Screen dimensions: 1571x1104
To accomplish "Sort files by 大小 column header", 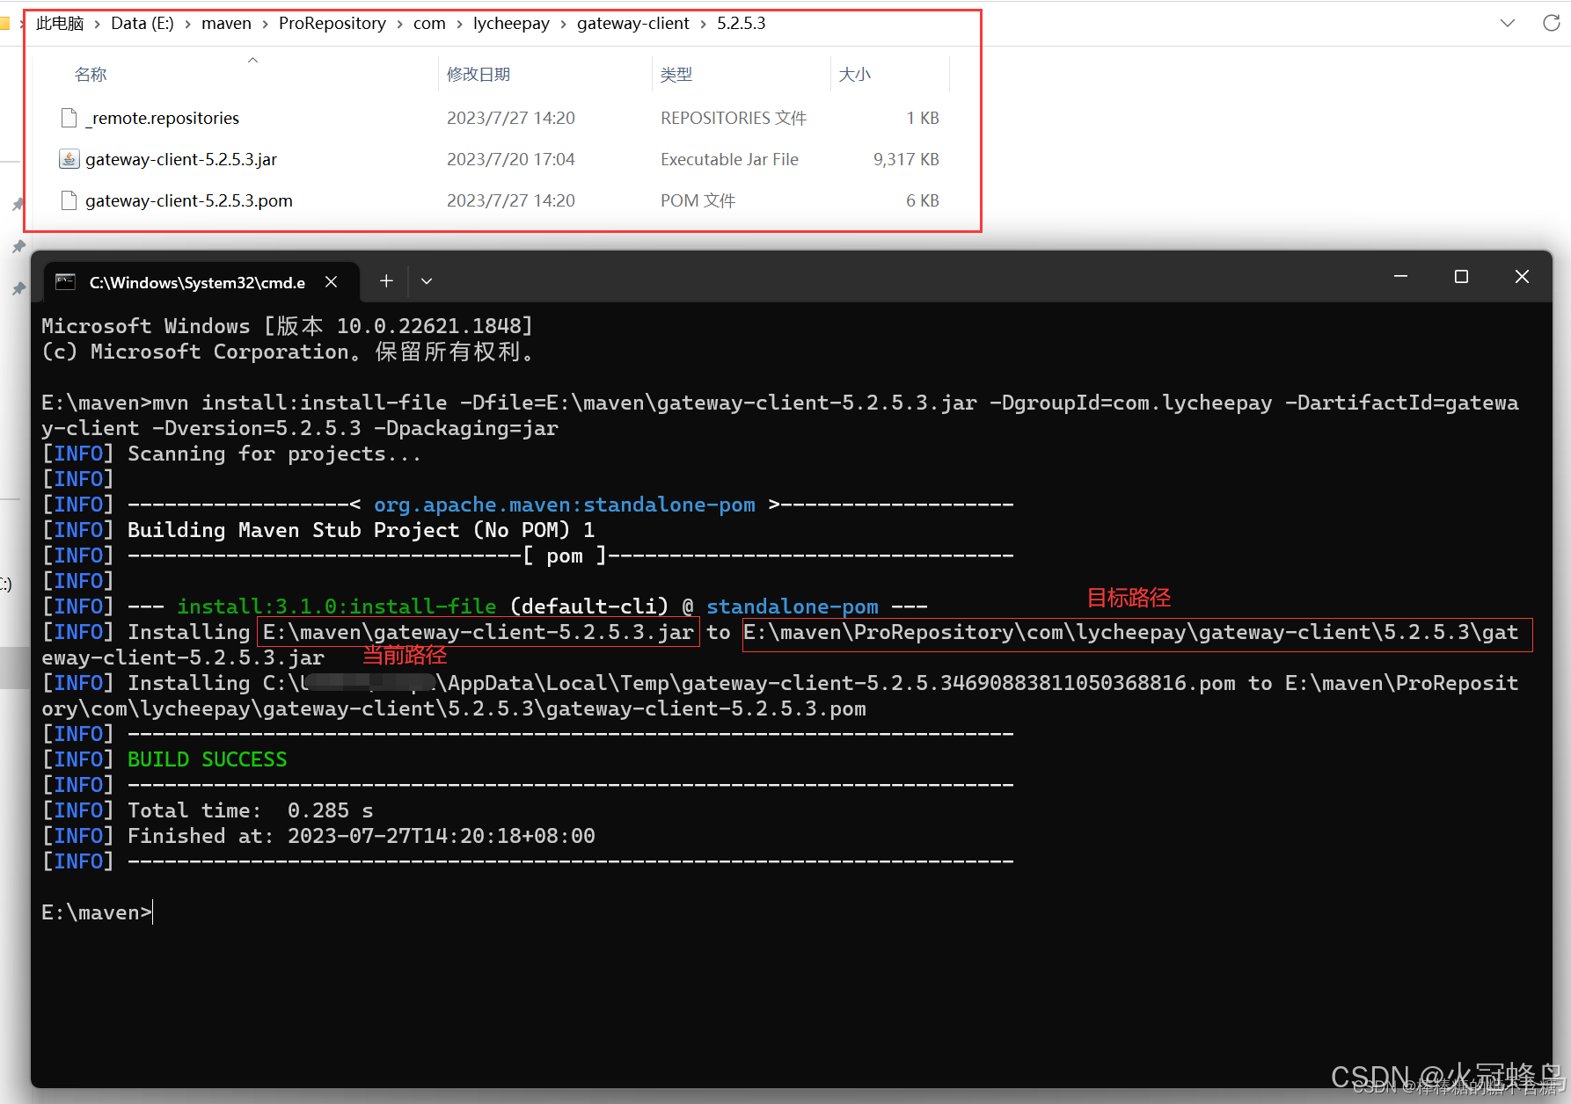I will point(855,75).
